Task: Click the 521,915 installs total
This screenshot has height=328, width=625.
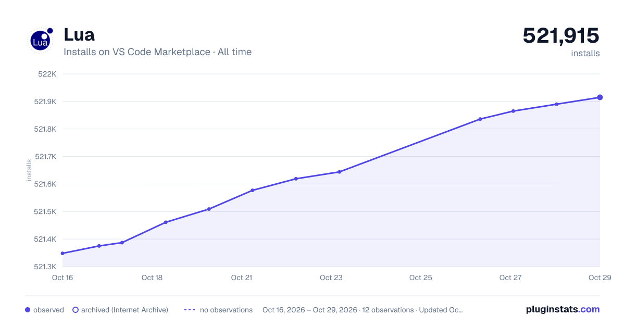Action: tap(561, 36)
